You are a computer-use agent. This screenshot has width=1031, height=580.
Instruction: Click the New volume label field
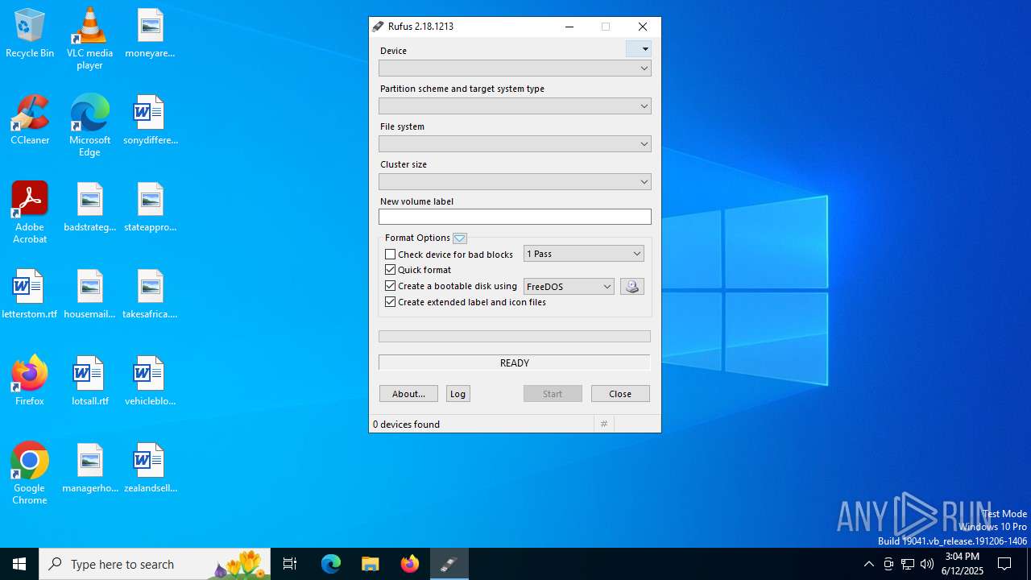point(515,217)
